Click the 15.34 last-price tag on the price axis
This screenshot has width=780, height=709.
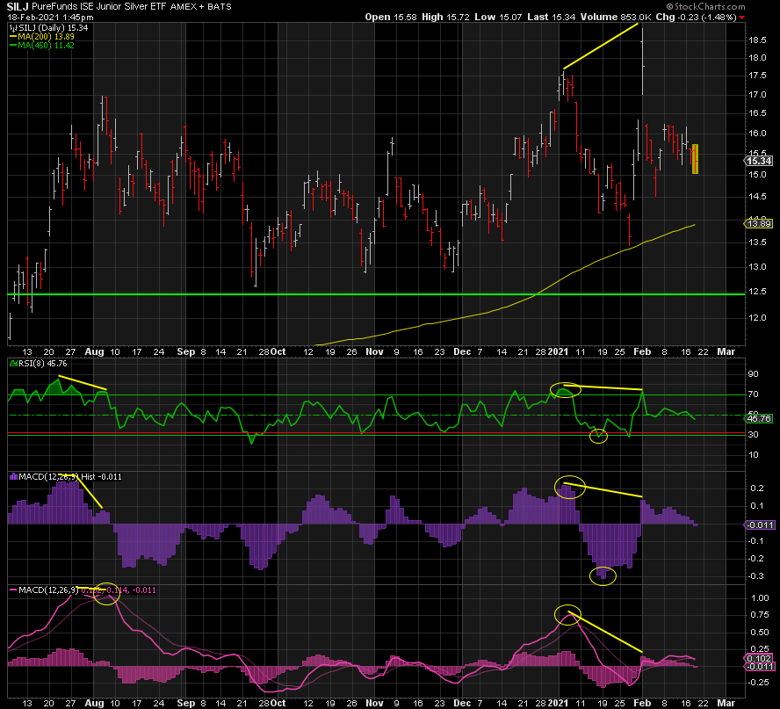(x=759, y=161)
